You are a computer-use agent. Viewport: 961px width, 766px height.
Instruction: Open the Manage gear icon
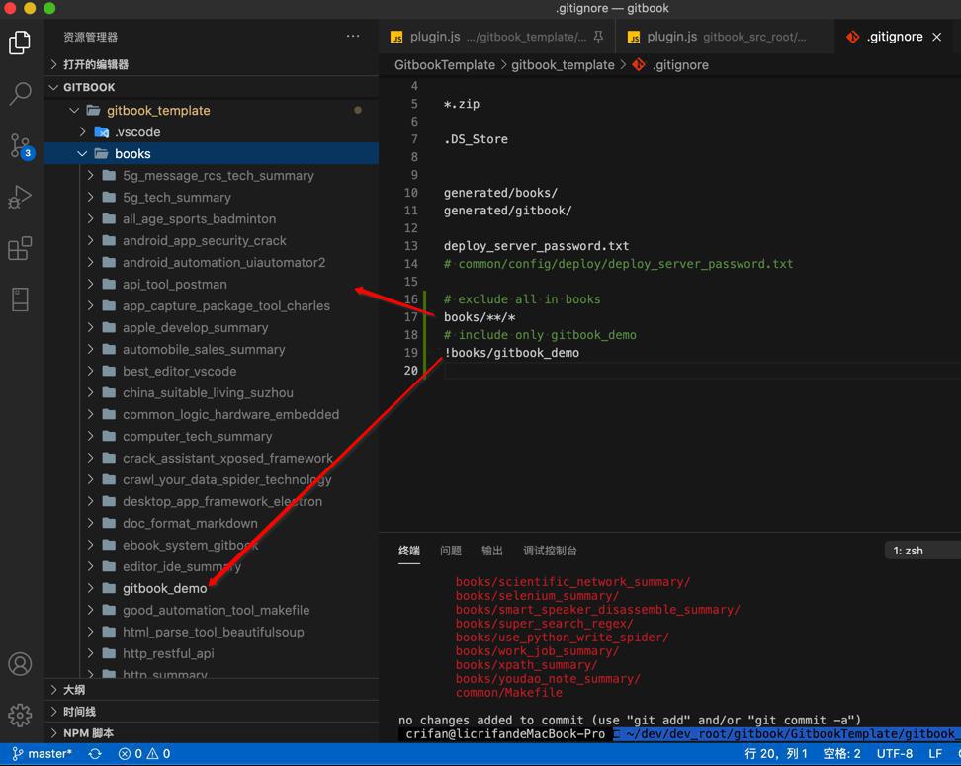20,714
